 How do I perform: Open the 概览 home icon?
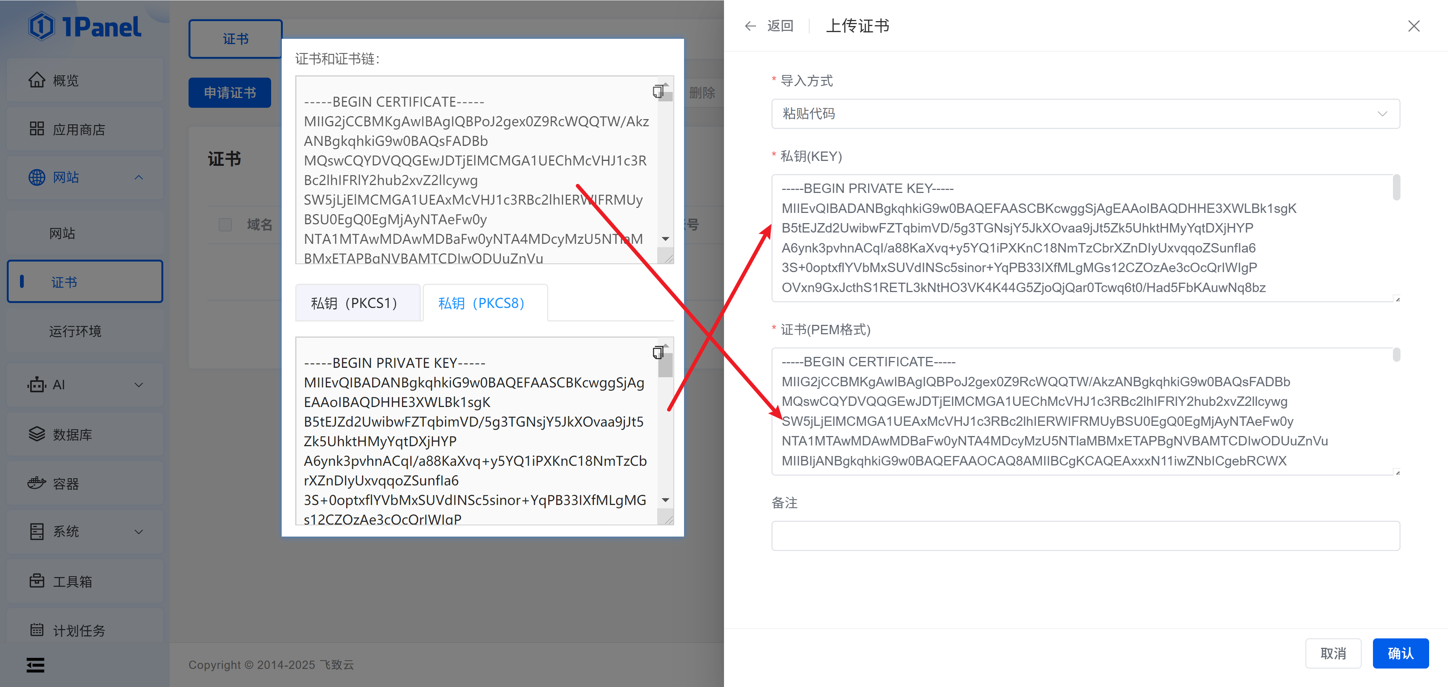point(37,80)
